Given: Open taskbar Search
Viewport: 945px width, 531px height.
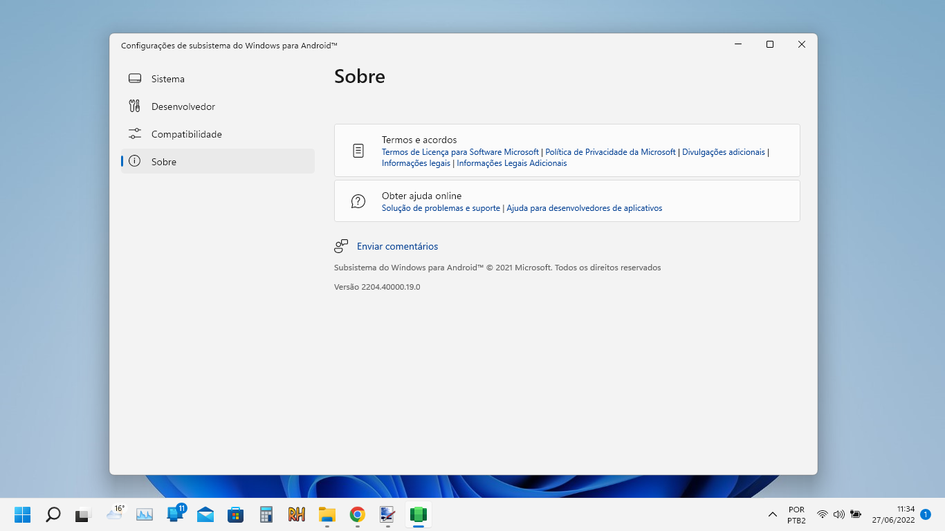Looking at the screenshot, I should [53, 514].
